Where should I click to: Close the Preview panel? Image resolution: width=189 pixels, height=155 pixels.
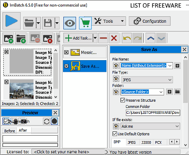[55, 113]
